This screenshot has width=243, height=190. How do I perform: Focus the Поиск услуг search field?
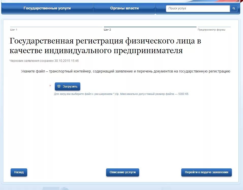(198, 8)
